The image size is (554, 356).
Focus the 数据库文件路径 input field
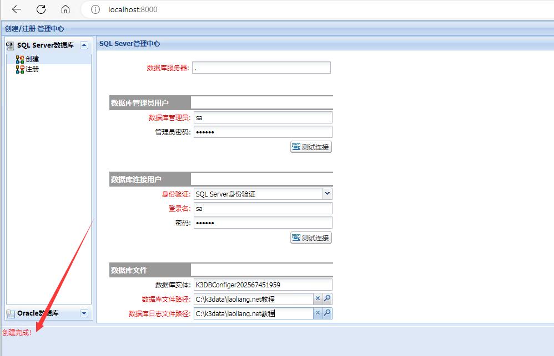coord(253,300)
